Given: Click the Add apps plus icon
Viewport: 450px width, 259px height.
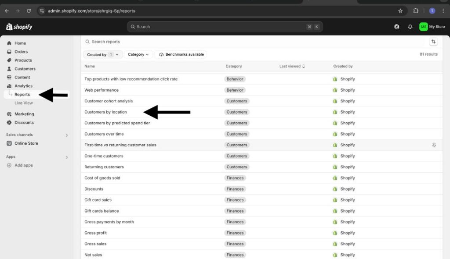Looking at the screenshot, I should click(9, 165).
